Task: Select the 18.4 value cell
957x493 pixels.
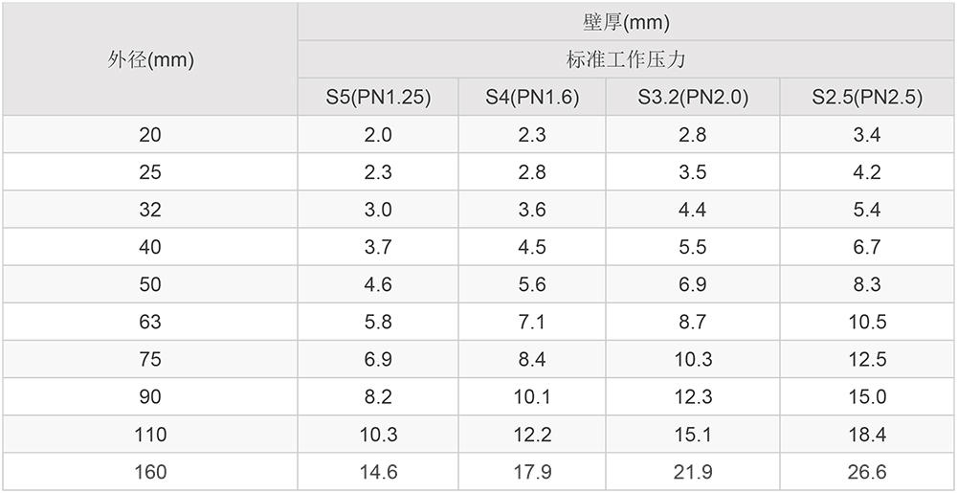Action: coord(867,435)
